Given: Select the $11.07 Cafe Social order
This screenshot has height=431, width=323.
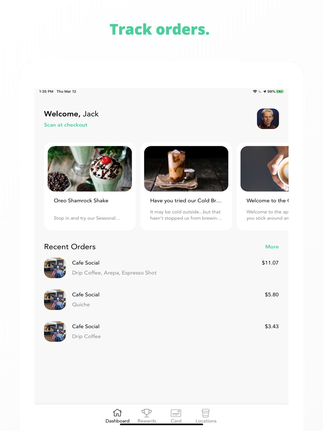Looking at the screenshot, I should tap(161, 268).
